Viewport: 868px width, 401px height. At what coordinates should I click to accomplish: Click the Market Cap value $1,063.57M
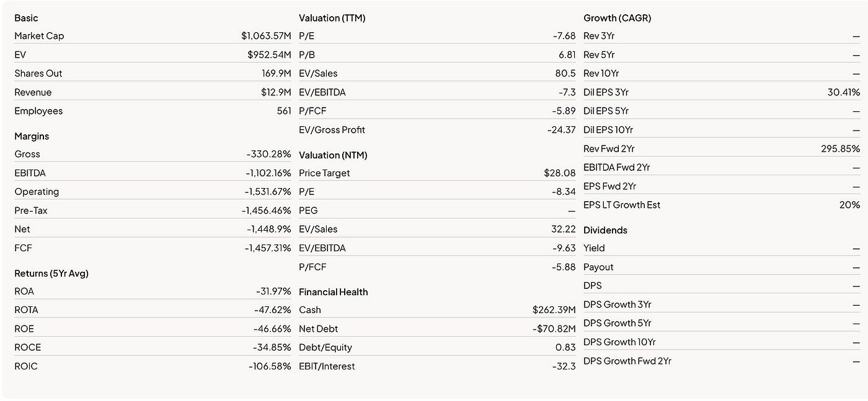266,36
